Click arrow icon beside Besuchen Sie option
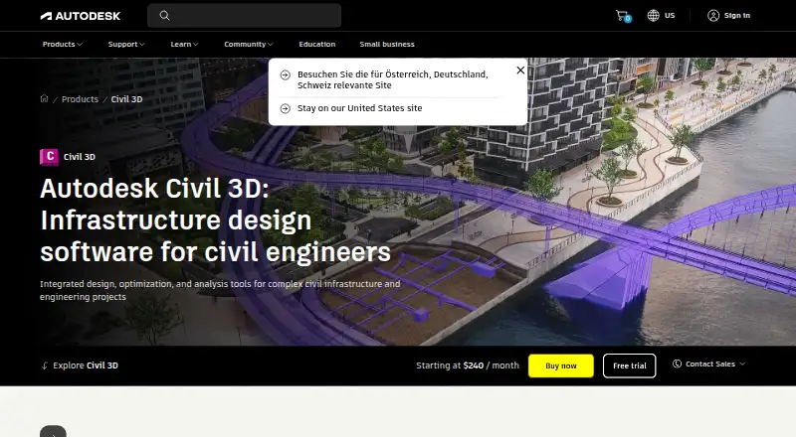The image size is (796, 437). tap(286, 75)
